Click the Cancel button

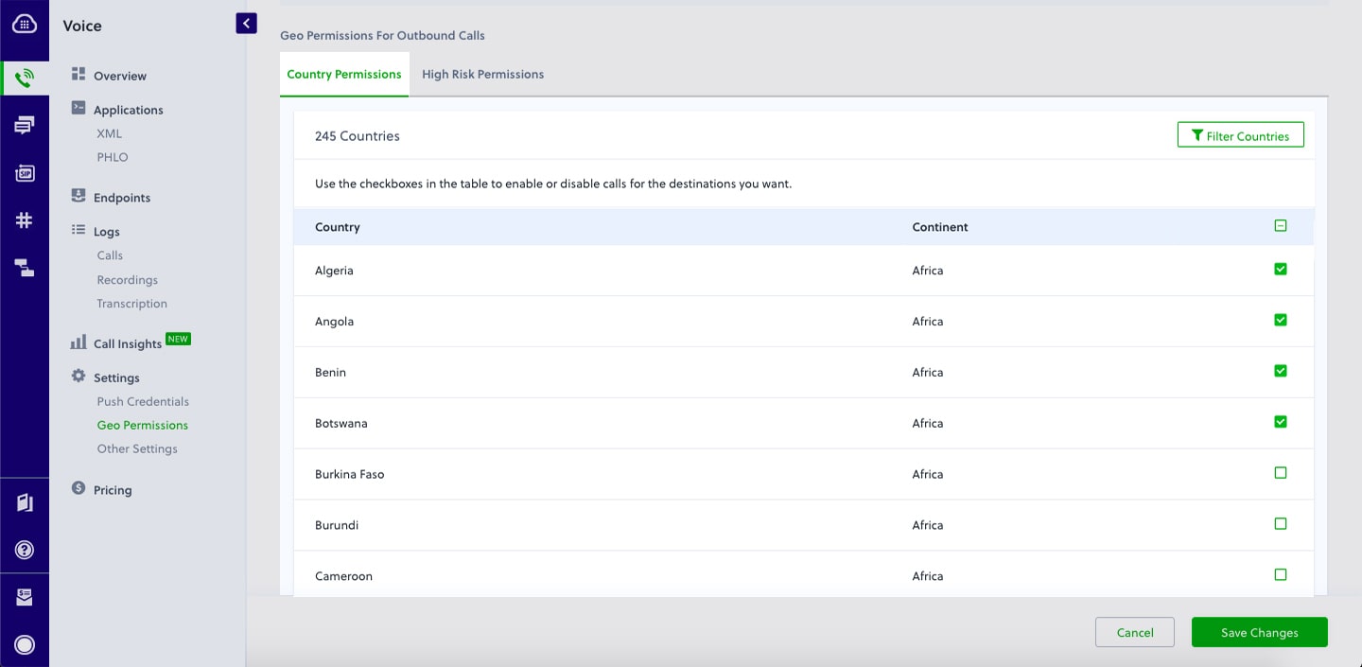[x=1134, y=632]
